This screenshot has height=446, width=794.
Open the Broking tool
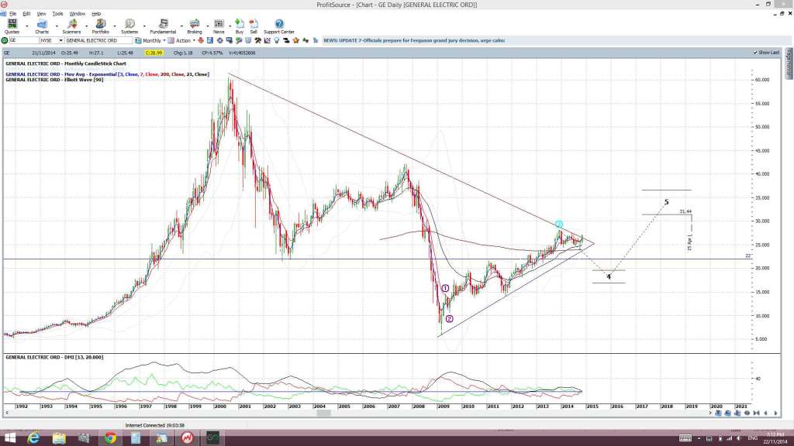click(x=195, y=26)
